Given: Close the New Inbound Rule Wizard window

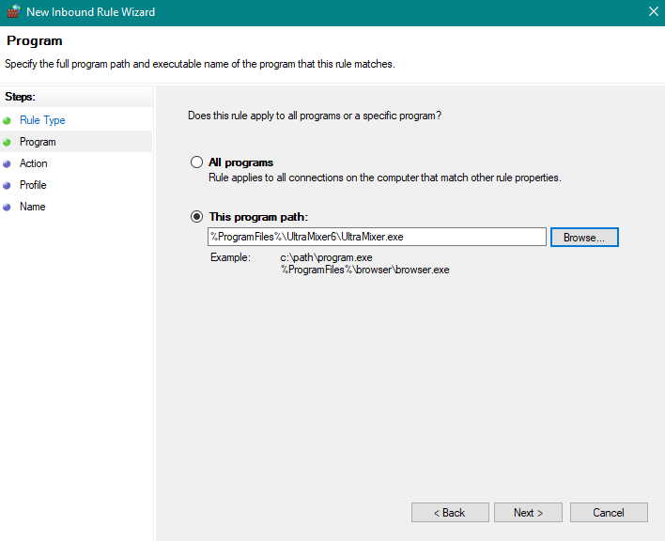Looking at the screenshot, I should click(x=653, y=12).
